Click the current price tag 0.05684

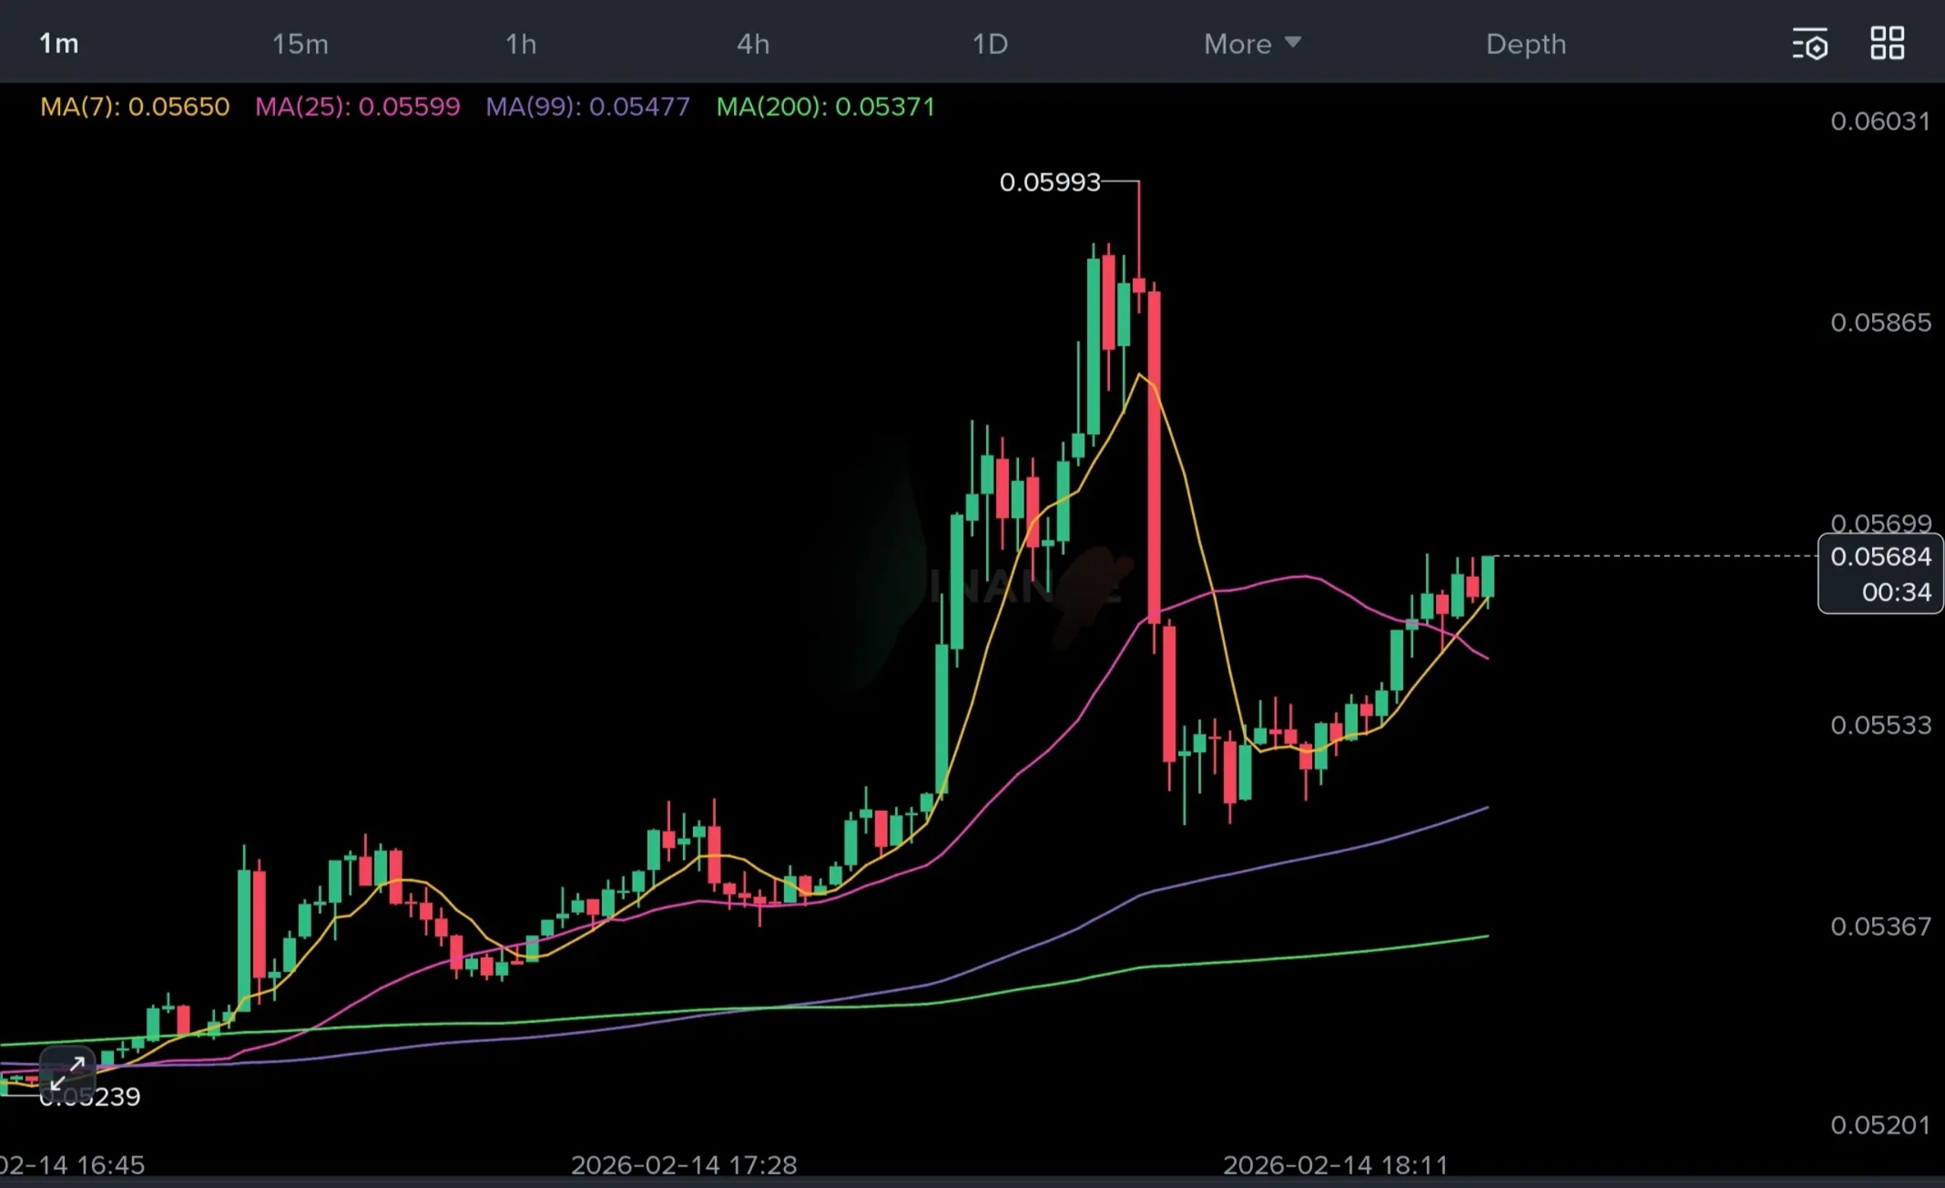(x=1880, y=557)
